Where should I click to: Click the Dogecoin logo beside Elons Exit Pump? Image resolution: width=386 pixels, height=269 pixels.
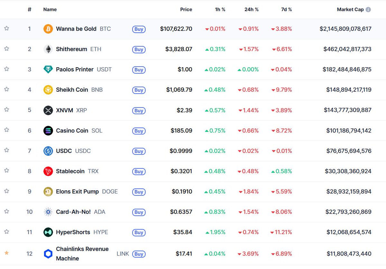coord(48,191)
